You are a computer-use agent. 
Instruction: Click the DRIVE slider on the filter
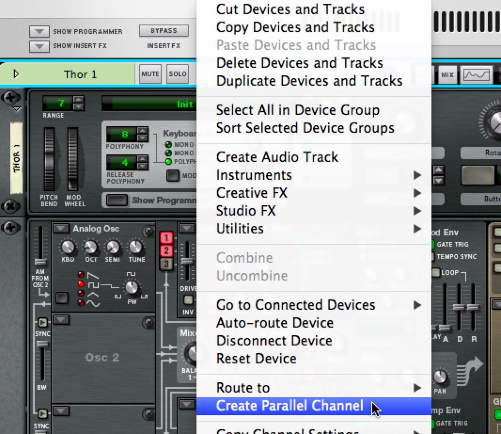[187, 261]
